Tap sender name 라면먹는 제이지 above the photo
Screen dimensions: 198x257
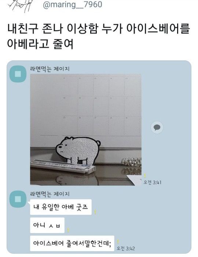pyautogui.click(x=50, y=69)
